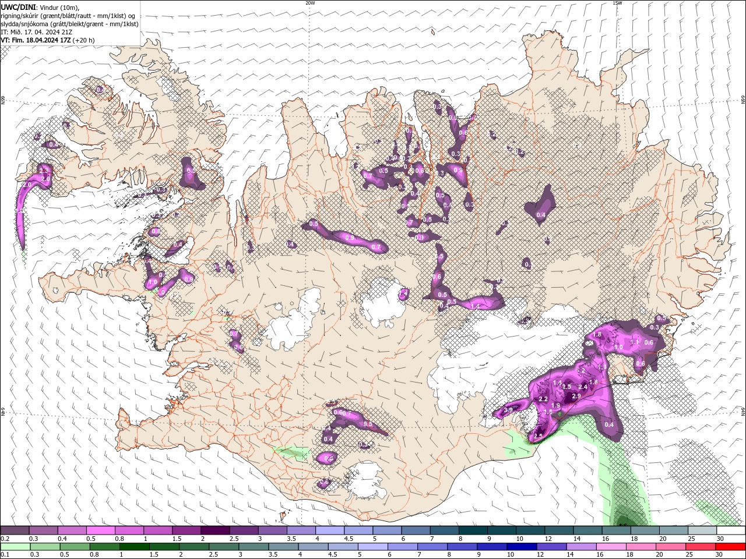Screen dimensions: 746x559
Task: Click the light lavender 4 swatch in the upper scale
Action: tap(329, 530)
